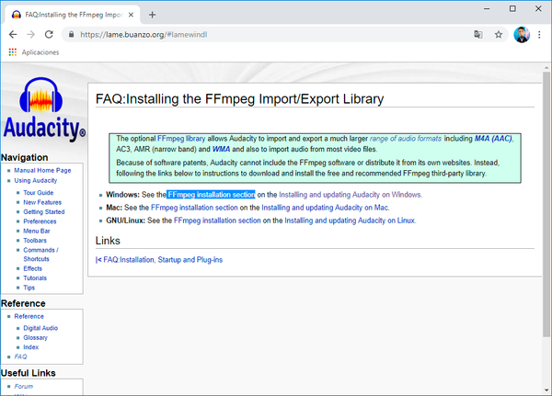Open the New Features link

(x=42, y=202)
